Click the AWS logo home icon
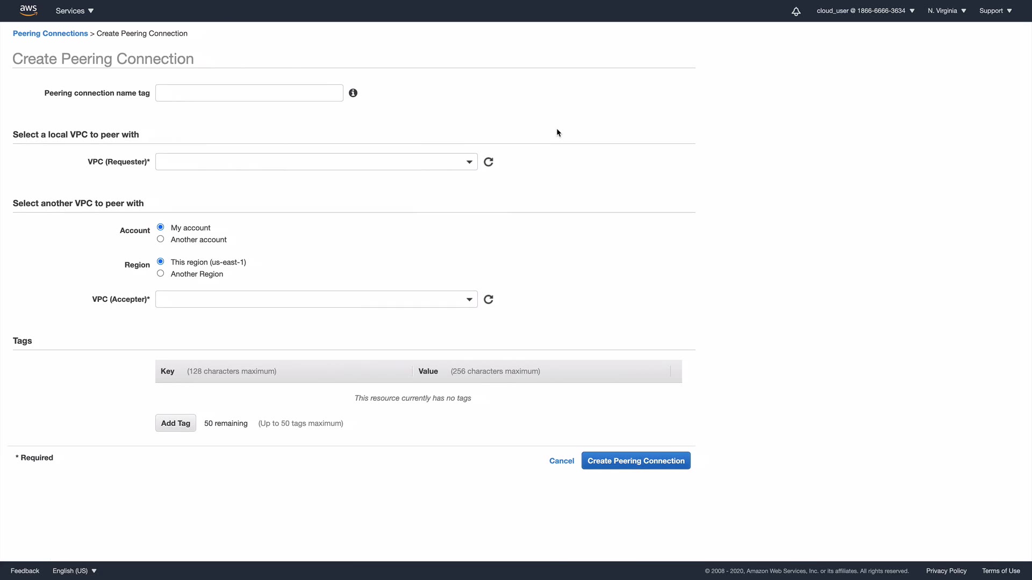The image size is (1032, 580). 28,10
